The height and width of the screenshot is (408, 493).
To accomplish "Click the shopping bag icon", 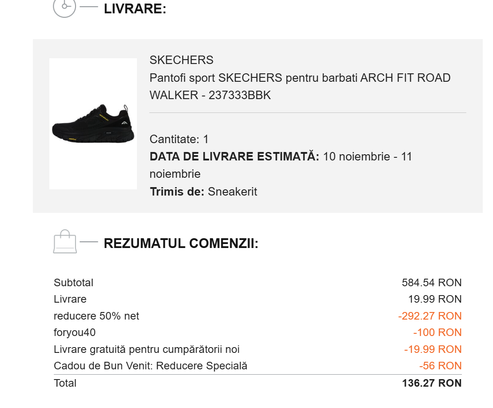I will pyautogui.click(x=65, y=241).
